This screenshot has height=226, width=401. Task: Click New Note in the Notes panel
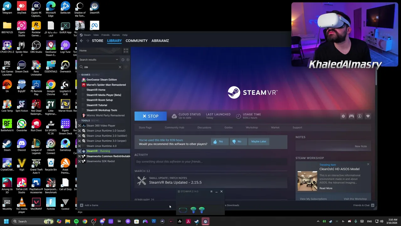point(361,146)
